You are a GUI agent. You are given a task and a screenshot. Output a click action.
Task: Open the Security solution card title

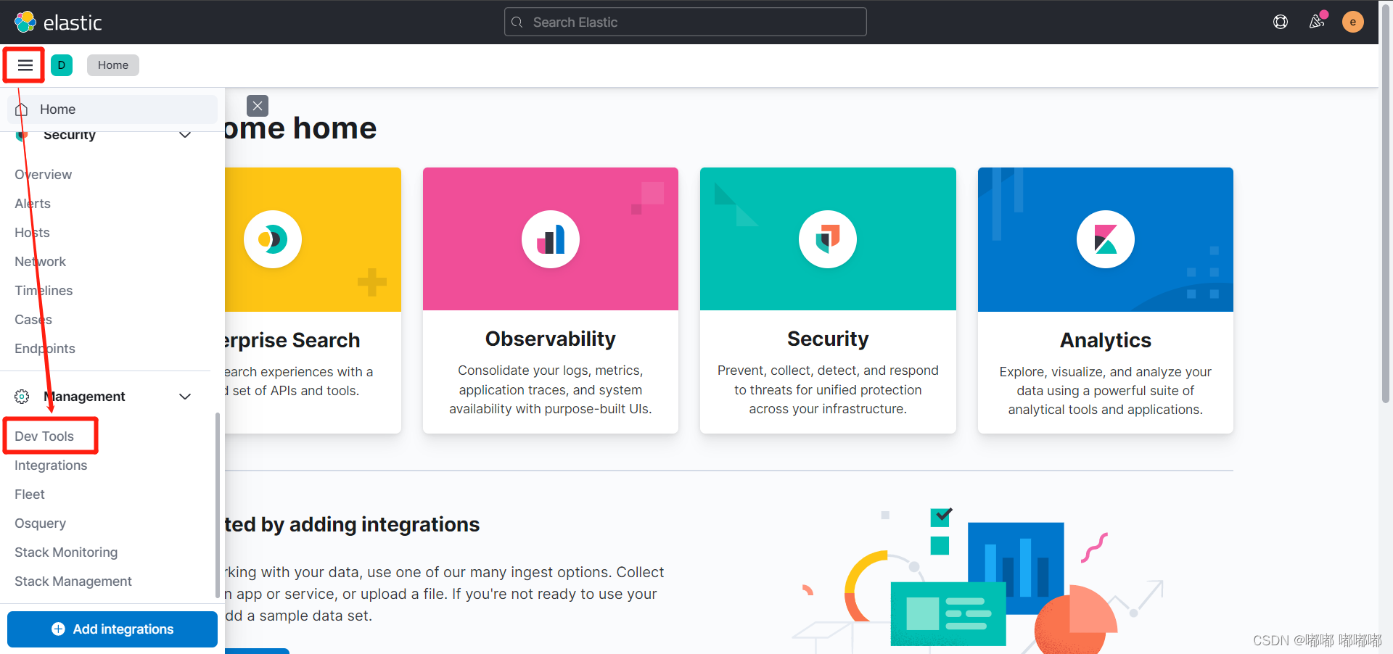828,339
